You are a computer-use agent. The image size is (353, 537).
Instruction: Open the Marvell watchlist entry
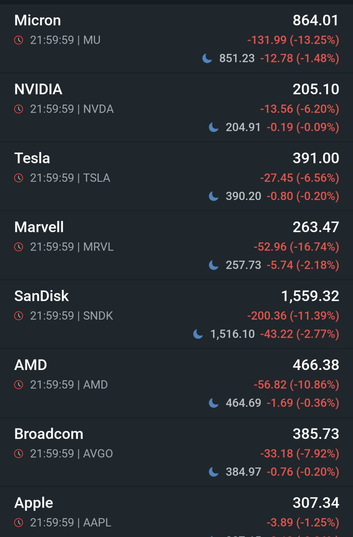coord(176,245)
